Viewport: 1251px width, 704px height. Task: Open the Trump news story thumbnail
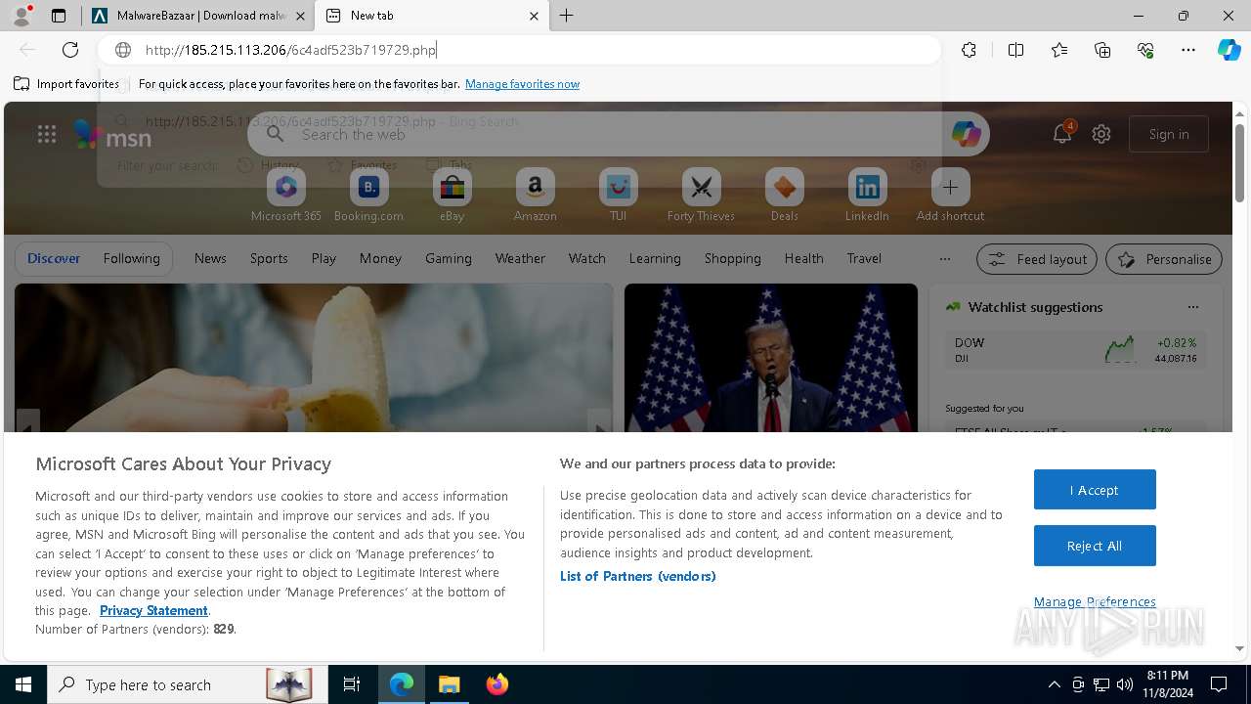[x=771, y=358]
